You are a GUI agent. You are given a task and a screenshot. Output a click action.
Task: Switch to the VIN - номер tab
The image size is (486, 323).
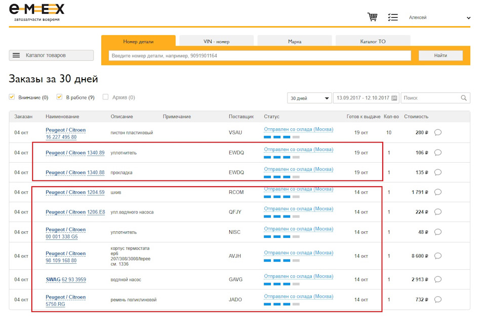pos(216,42)
